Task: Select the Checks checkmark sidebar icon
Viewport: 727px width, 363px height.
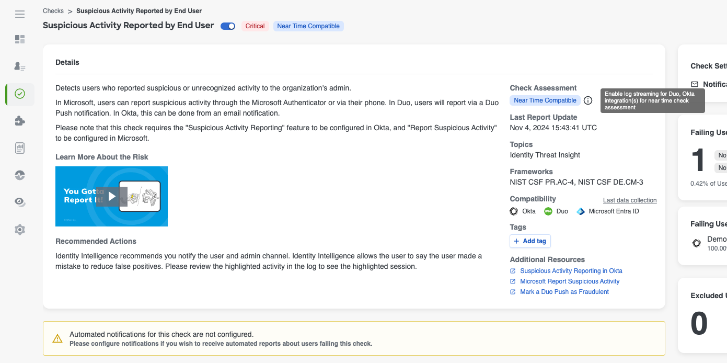Action: [20, 94]
